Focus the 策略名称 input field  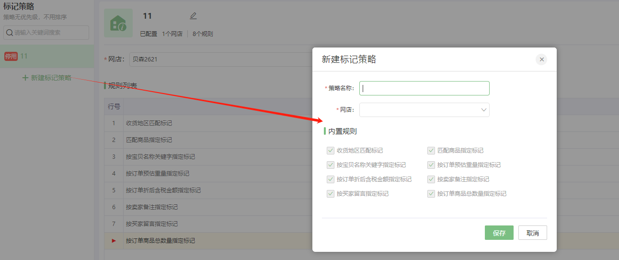pyautogui.click(x=424, y=88)
